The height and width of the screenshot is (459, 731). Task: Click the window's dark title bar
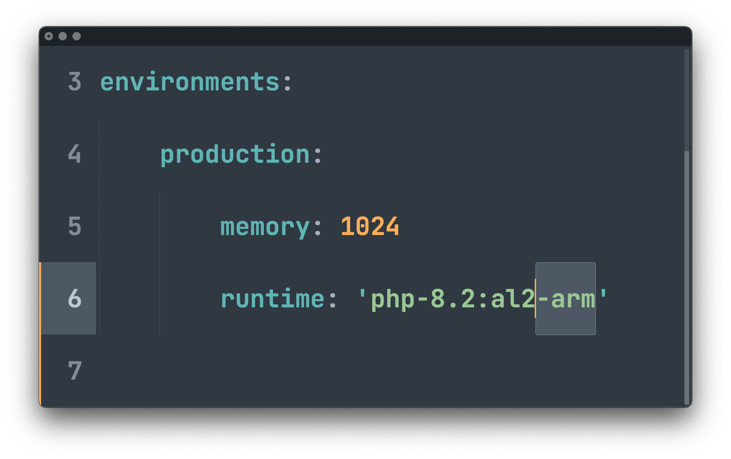pos(348,36)
